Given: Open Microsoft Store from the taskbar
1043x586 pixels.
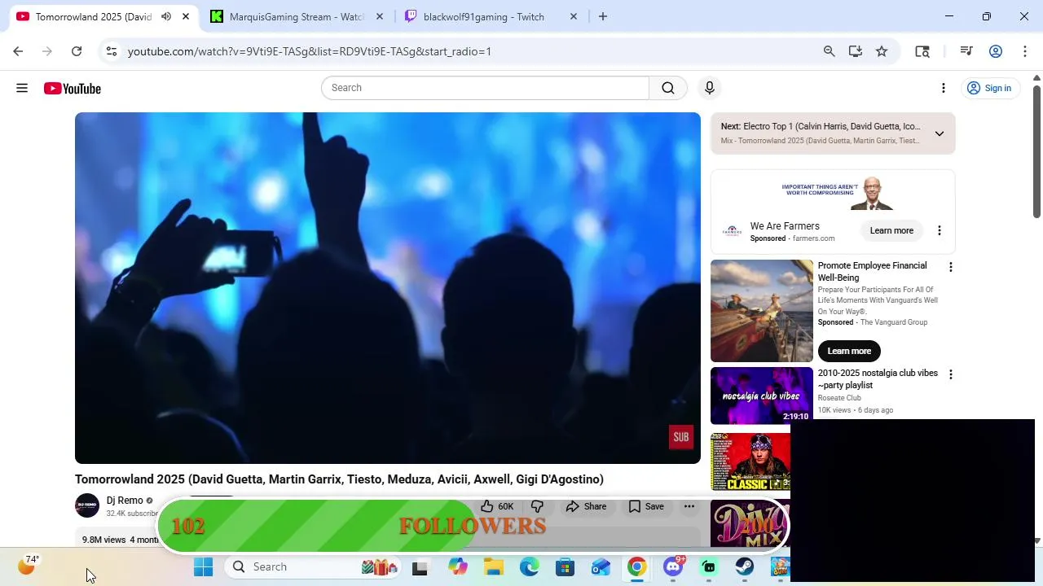Looking at the screenshot, I should 566,567.
